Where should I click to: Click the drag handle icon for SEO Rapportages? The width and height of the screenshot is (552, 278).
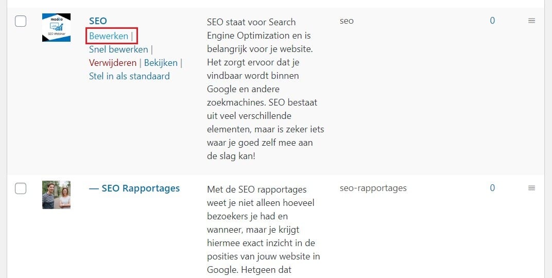[x=531, y=188]
